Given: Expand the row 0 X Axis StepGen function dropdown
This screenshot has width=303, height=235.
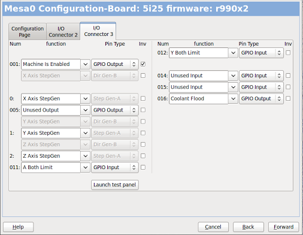Looking at the screenshot, I should [86, 98].
